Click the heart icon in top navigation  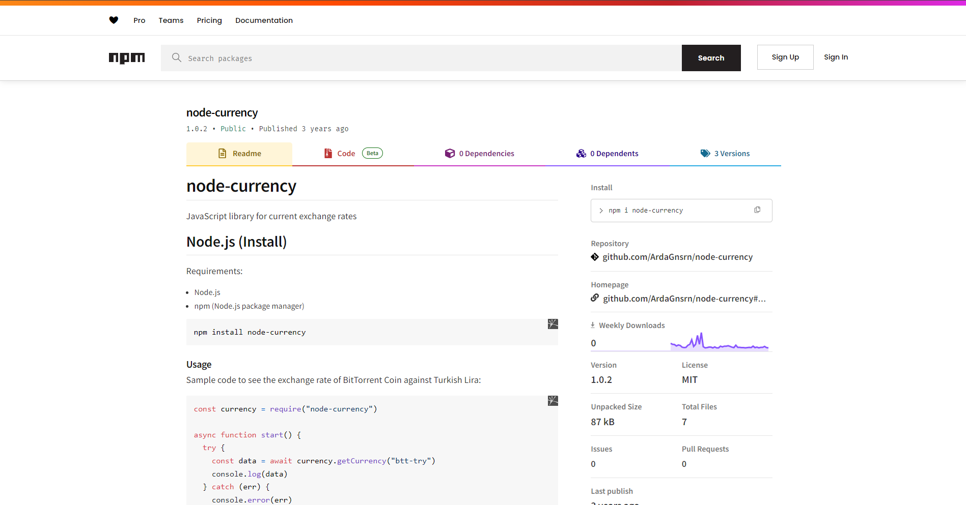tap(114, 20)
